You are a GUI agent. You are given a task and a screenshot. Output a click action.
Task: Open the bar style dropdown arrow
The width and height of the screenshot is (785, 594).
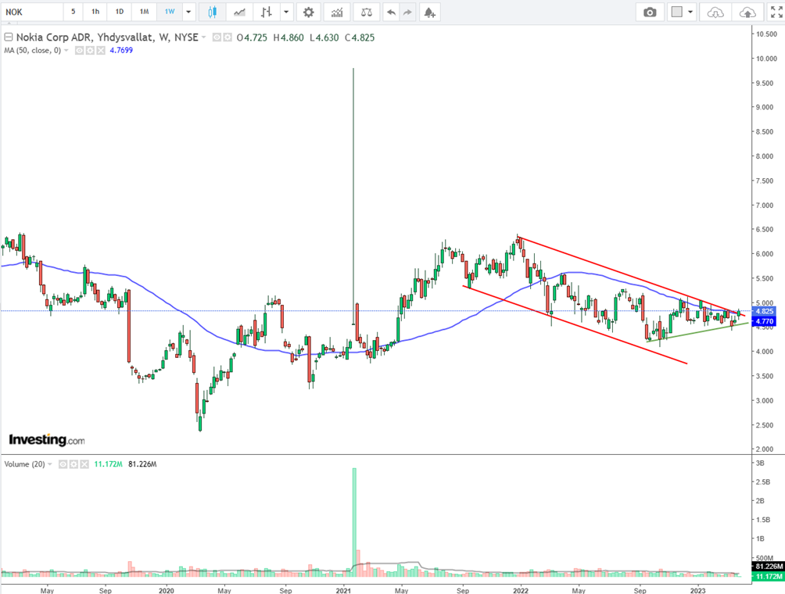point(287,12)
